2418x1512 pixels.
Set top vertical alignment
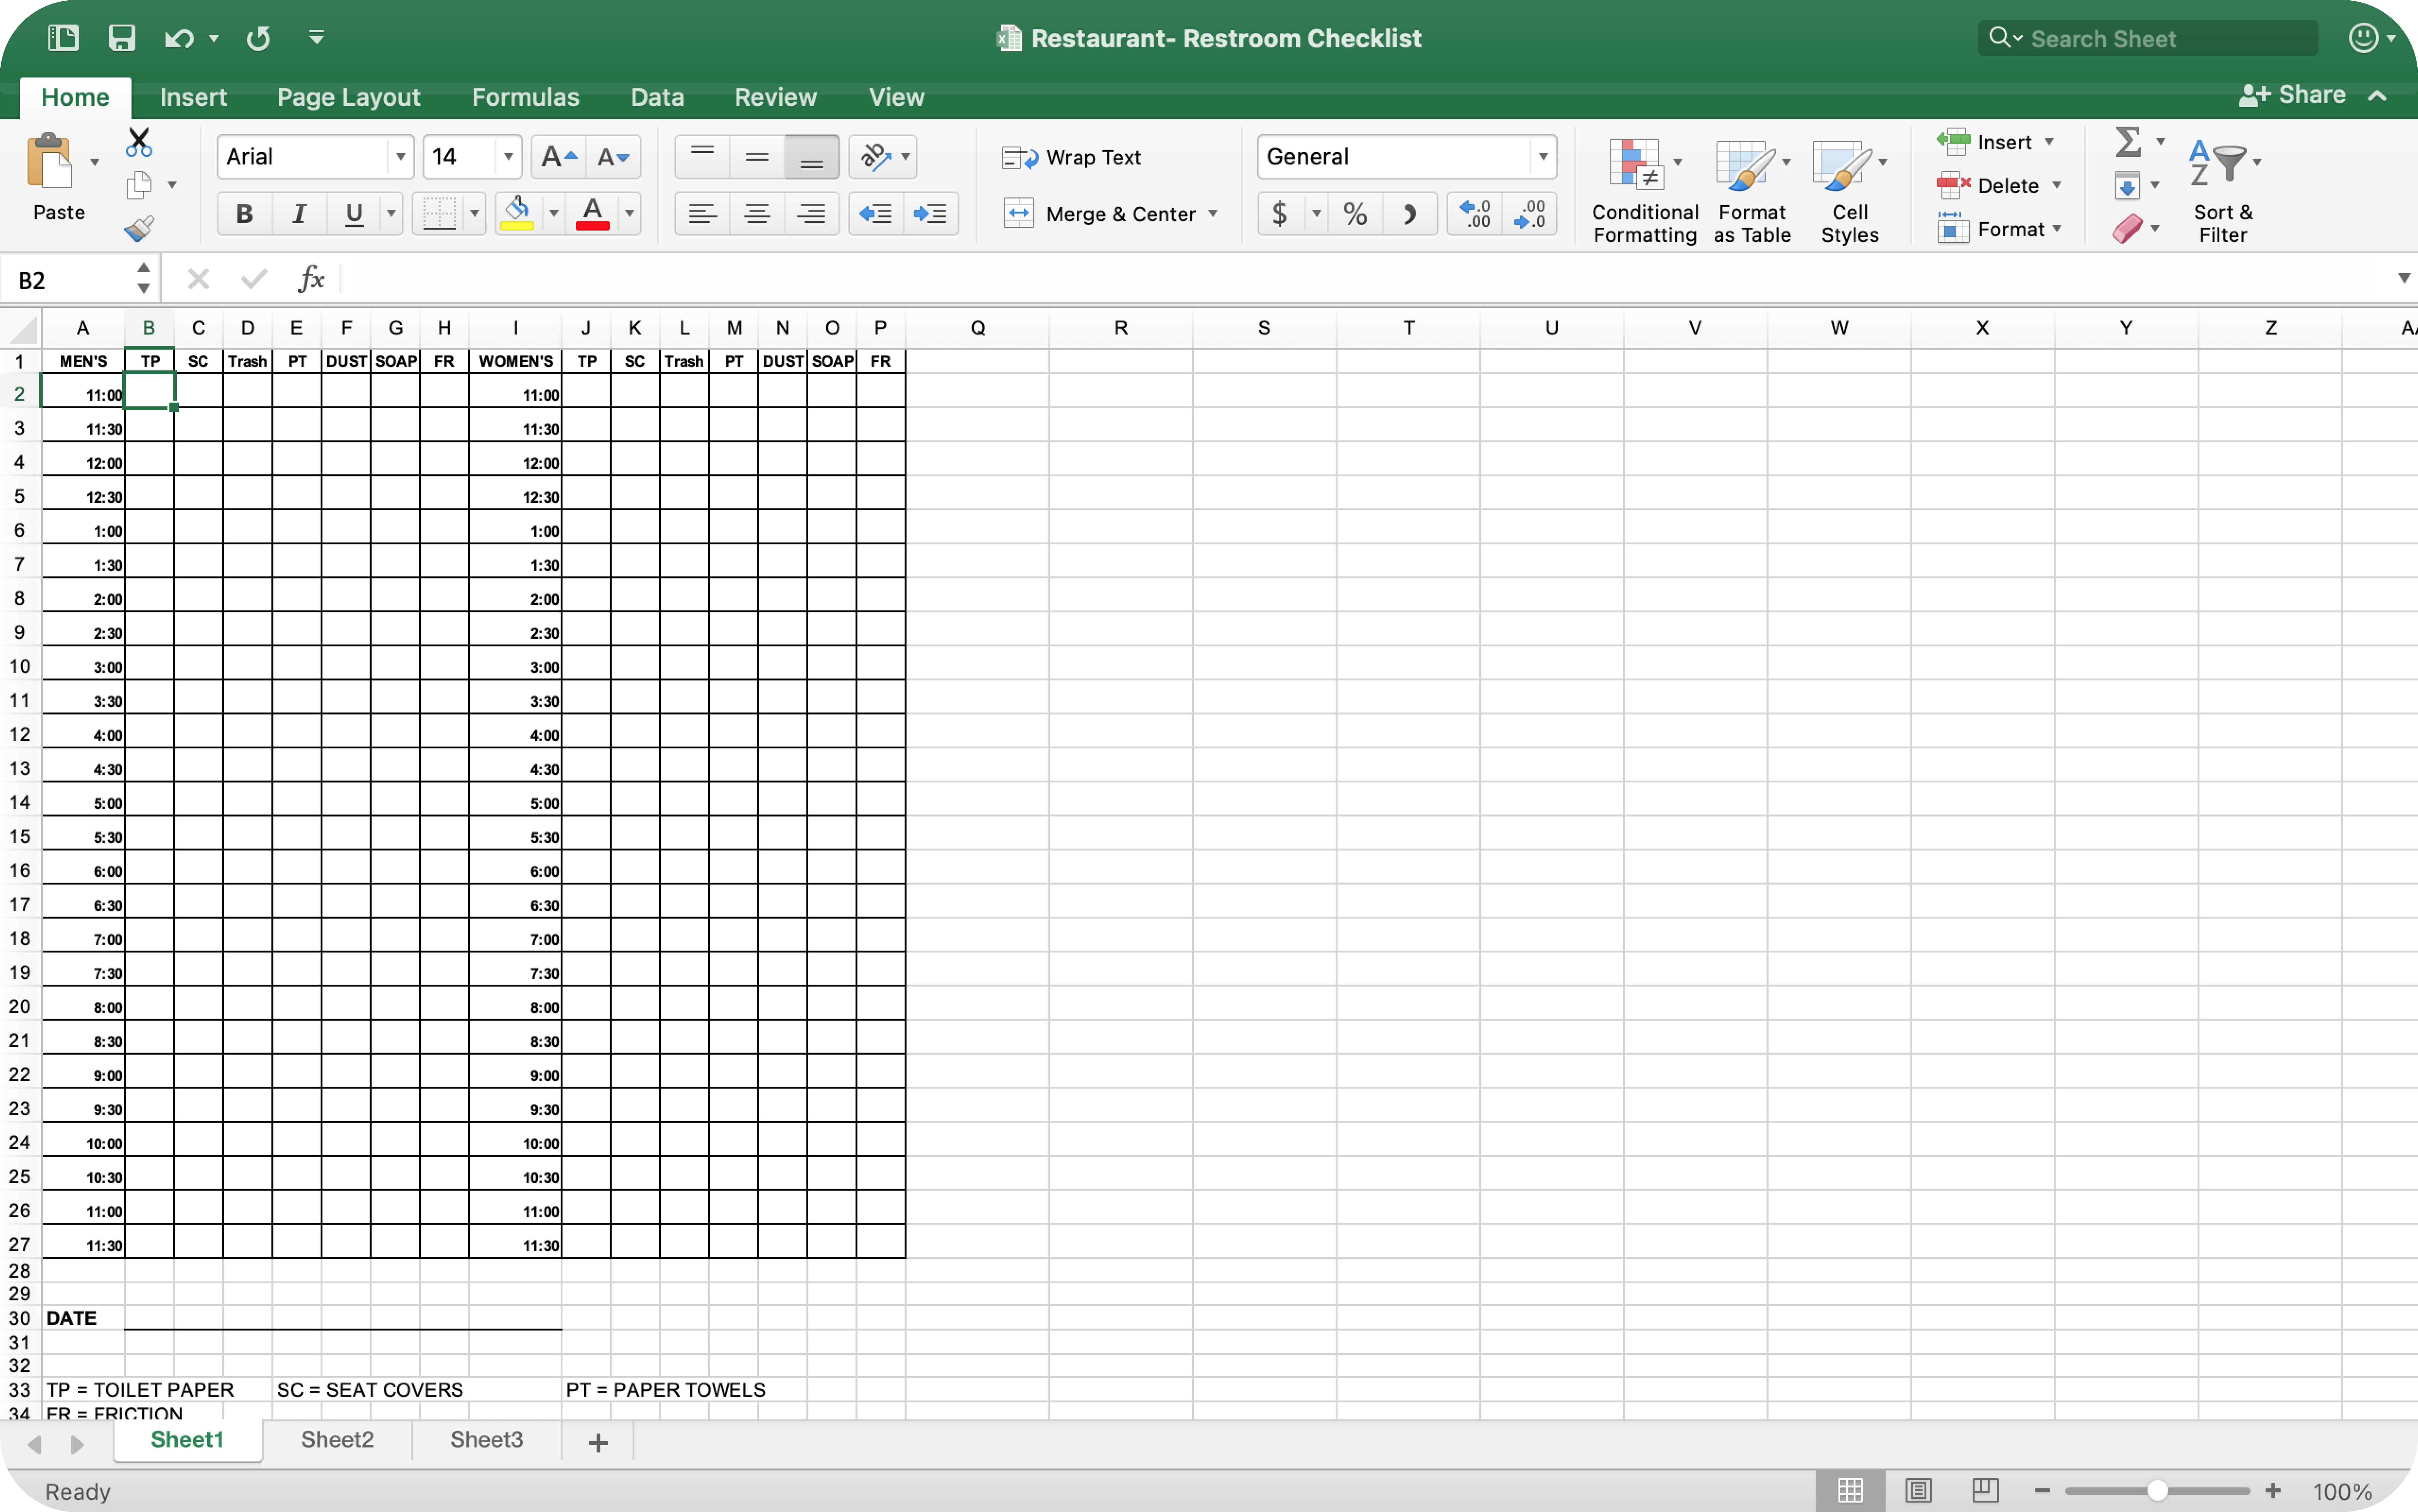[702, 157]
